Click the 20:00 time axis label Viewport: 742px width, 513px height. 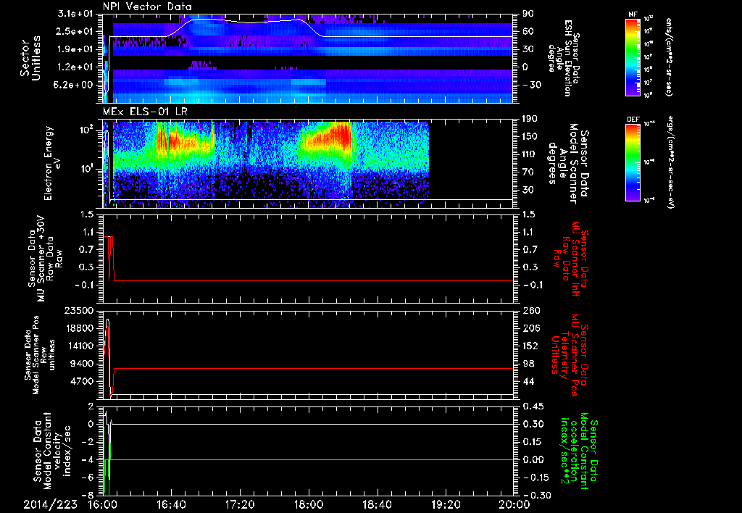point(514,504)
